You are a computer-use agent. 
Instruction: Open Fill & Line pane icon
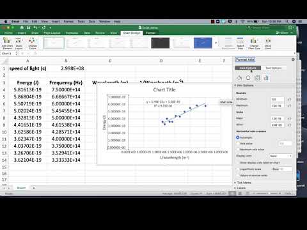(x=239, y=78)
